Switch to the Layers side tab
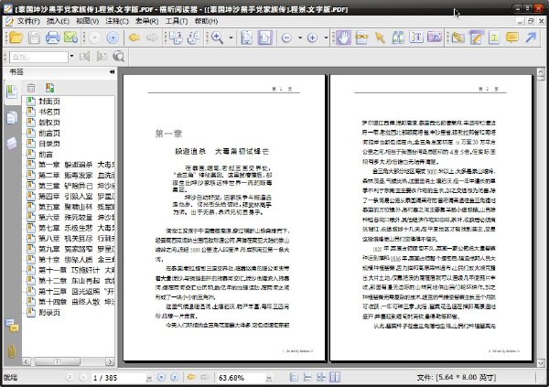Viewport: 549px width, 387px height. (12, 144)
